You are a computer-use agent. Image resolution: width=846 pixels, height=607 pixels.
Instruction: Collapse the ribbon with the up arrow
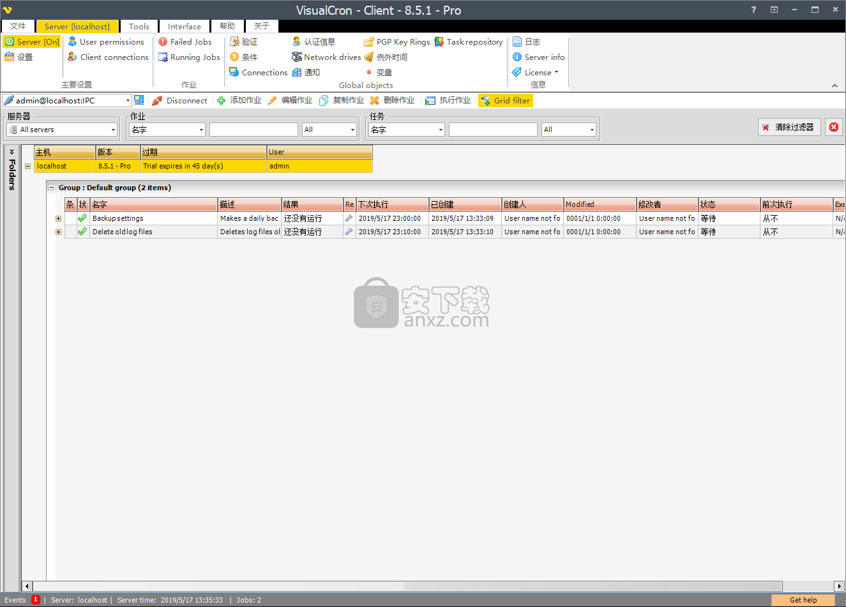[x=835, y=86]
